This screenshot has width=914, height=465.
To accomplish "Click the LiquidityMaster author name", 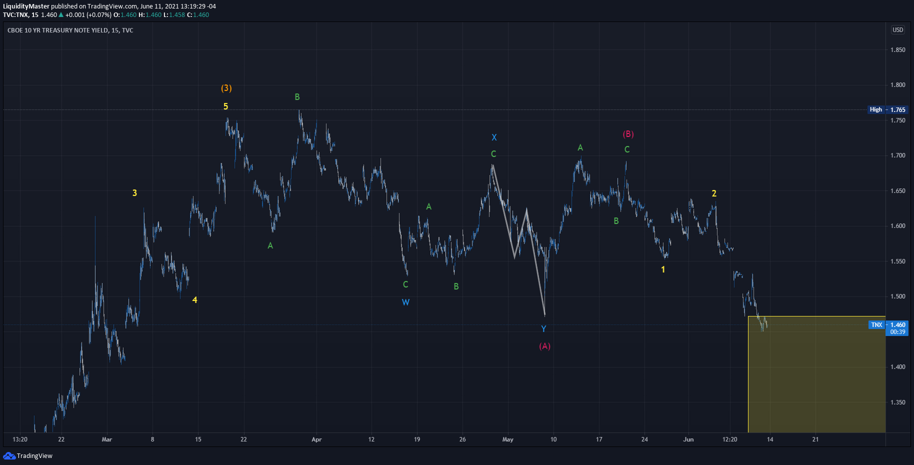I will click(26, 6).
